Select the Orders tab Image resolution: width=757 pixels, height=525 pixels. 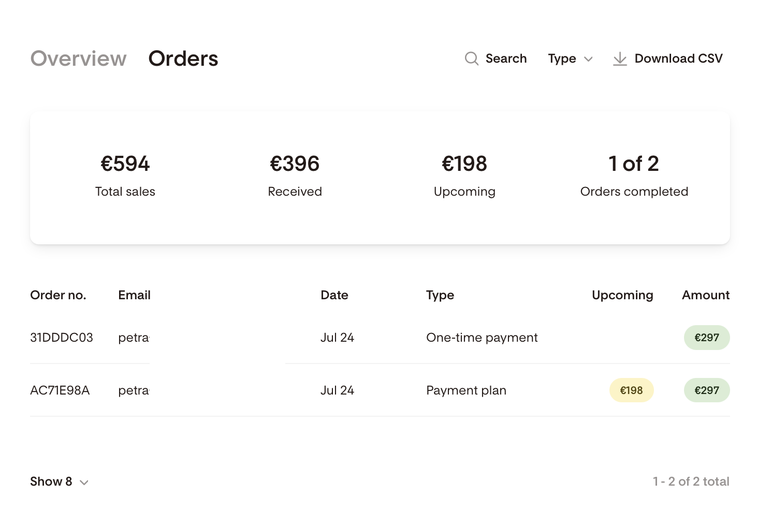[x=183, y=59]
